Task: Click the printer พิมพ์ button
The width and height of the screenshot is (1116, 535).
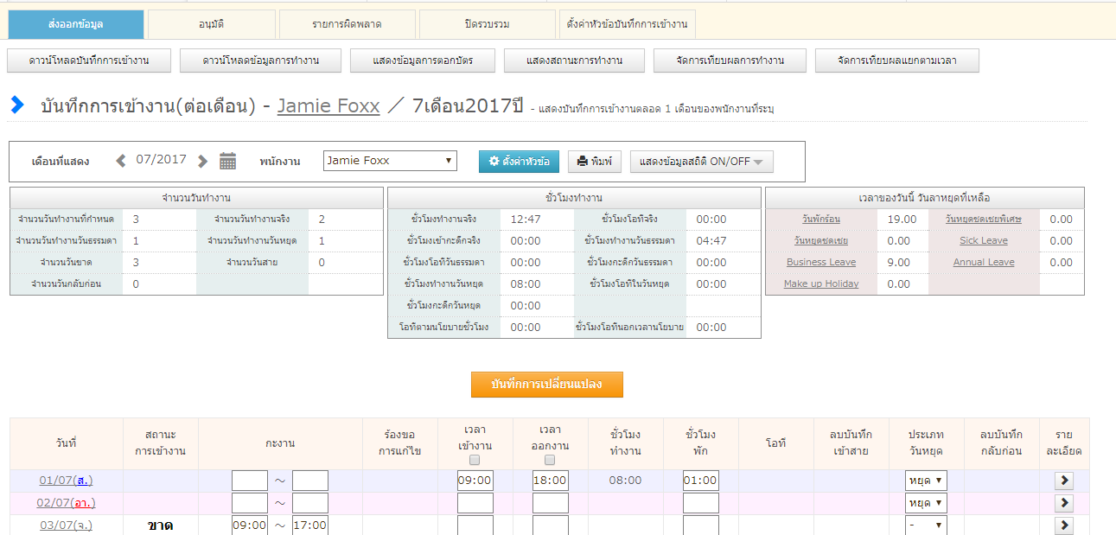Action: [594, 162]
